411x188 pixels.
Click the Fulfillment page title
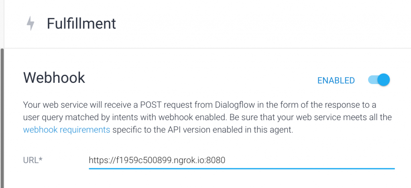(x=81, y=24)
